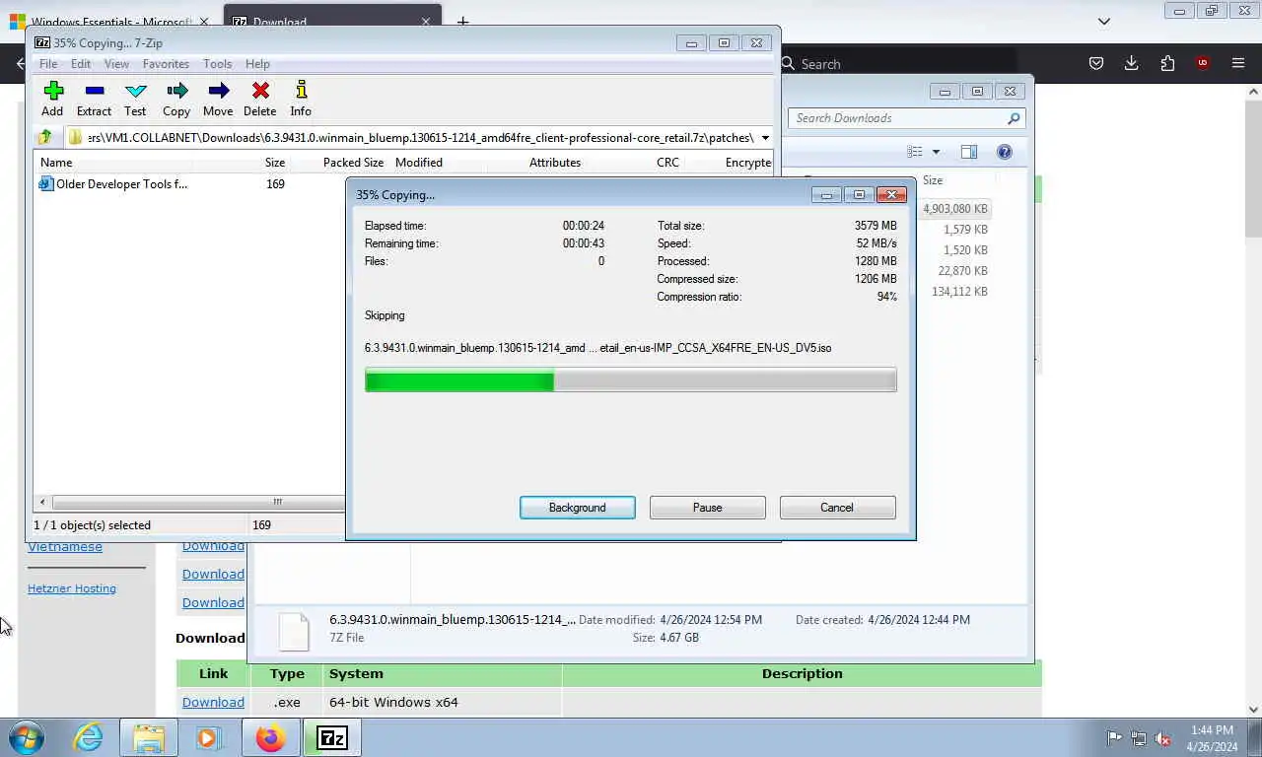
Task: Click the muted volume tray icon
Action: 1162,738
